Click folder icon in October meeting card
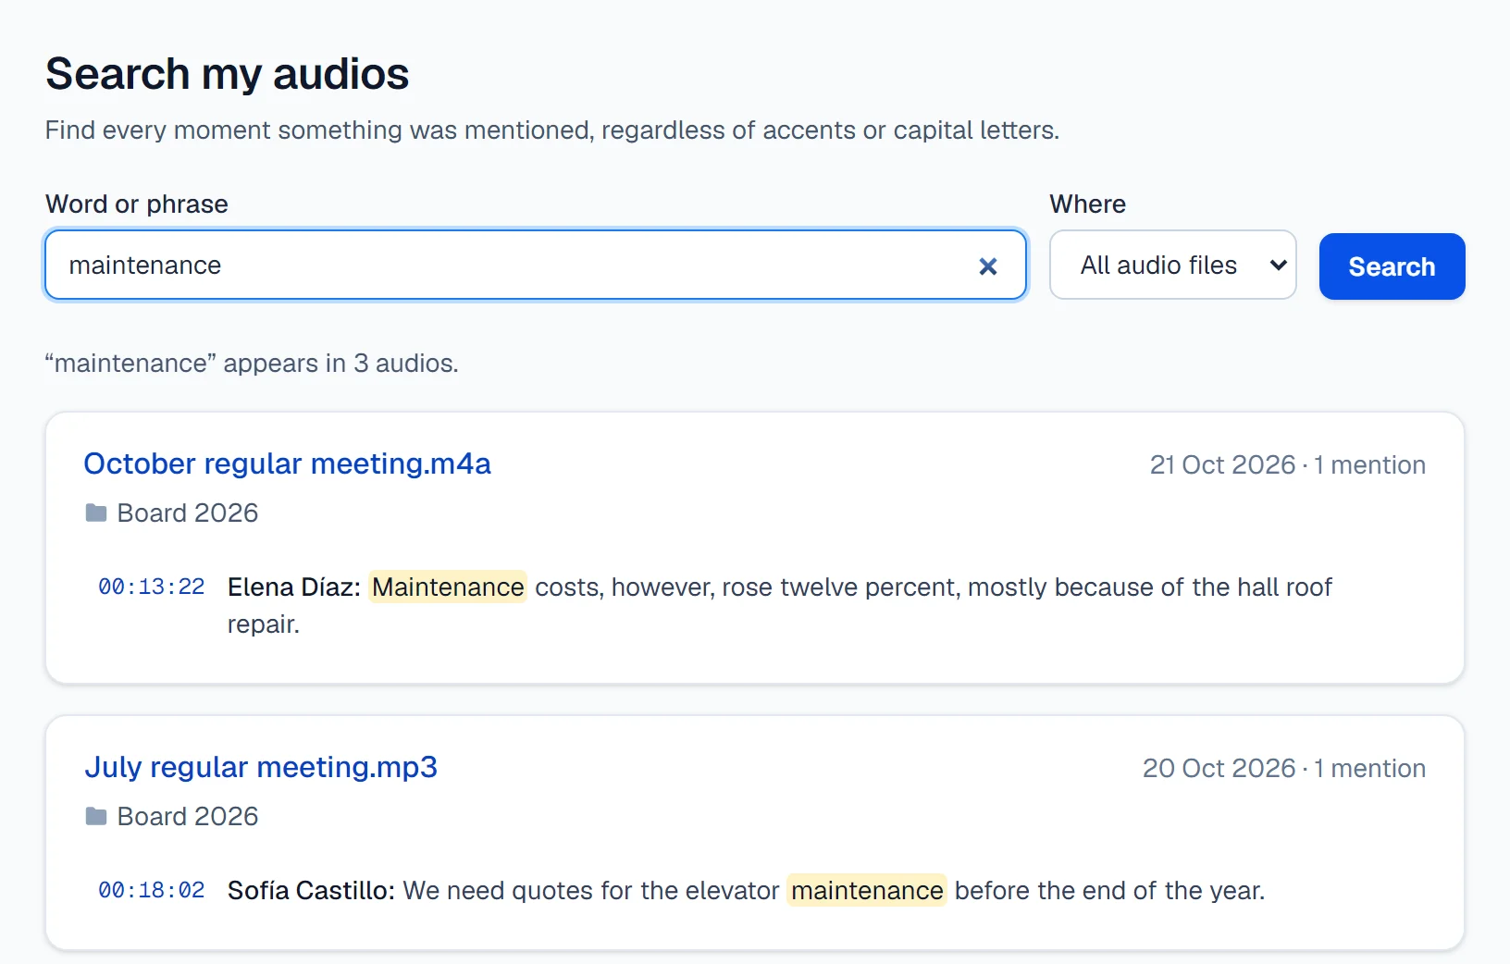Screen dimensions: 1510x964 [x=96, y=513]
